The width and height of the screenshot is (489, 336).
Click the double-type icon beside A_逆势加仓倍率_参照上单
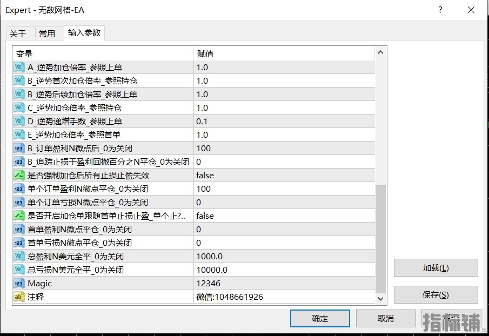pos(19,68)
